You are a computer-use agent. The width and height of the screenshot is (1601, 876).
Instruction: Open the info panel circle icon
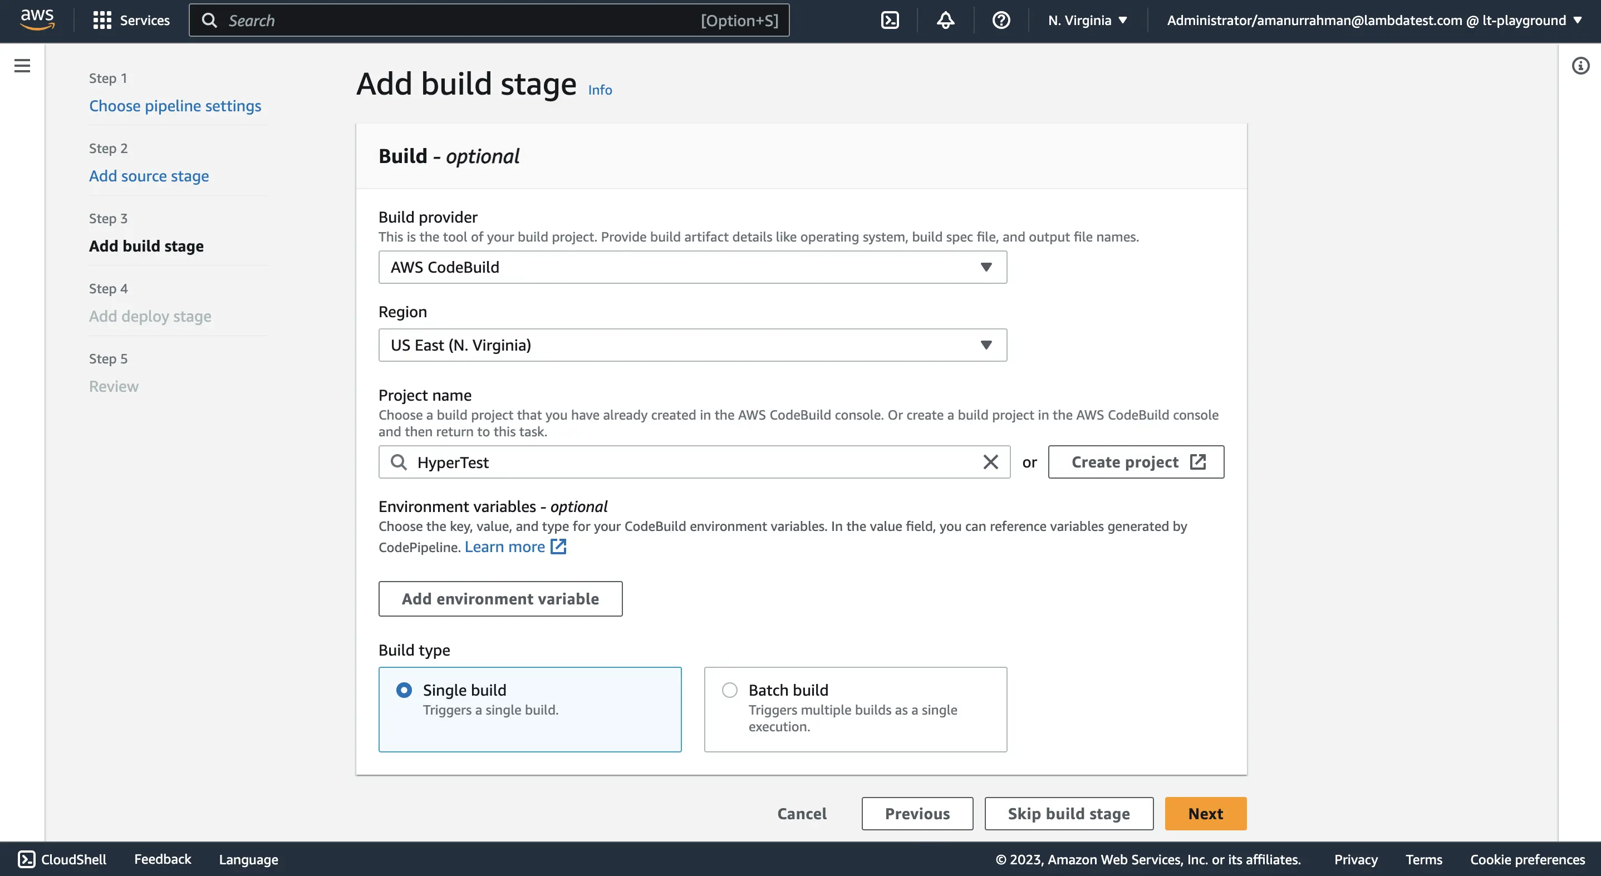(x=1580, y=65)
